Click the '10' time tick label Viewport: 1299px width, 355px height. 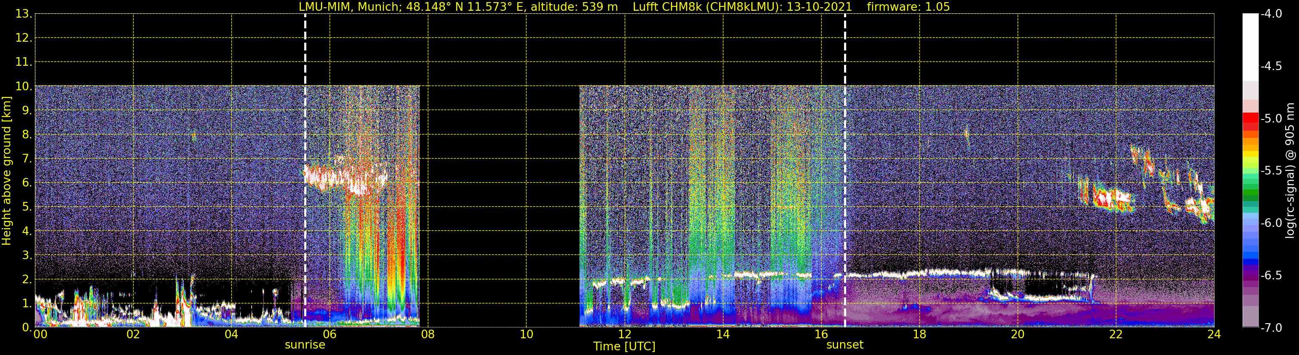coord(526,334)
